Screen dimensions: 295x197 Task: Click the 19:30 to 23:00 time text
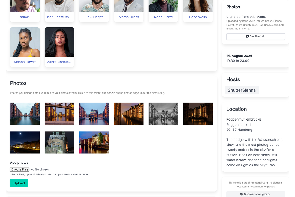tap(238, 61)
